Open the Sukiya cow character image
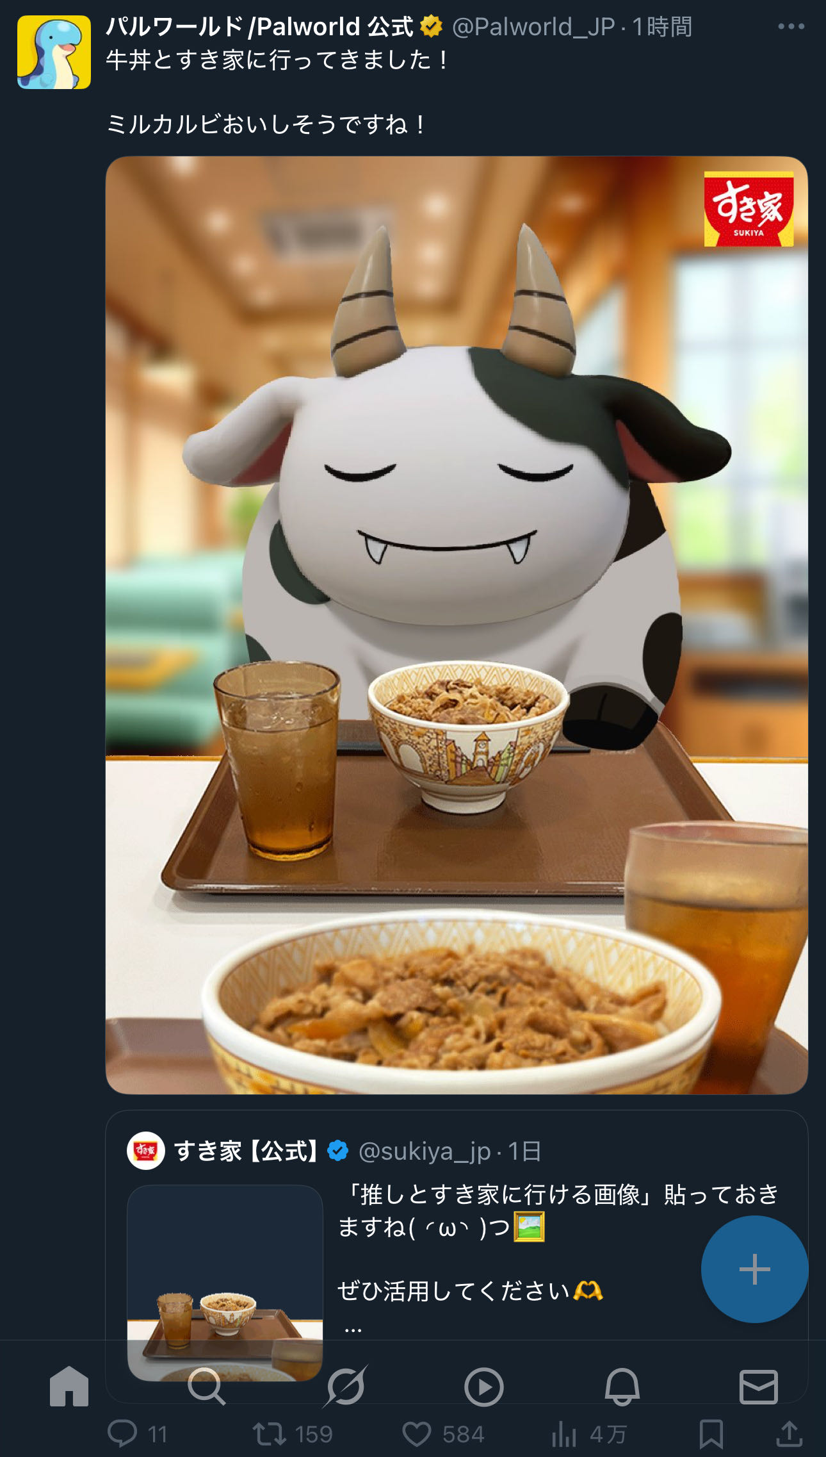826x1457 pixels. [457, 625]
